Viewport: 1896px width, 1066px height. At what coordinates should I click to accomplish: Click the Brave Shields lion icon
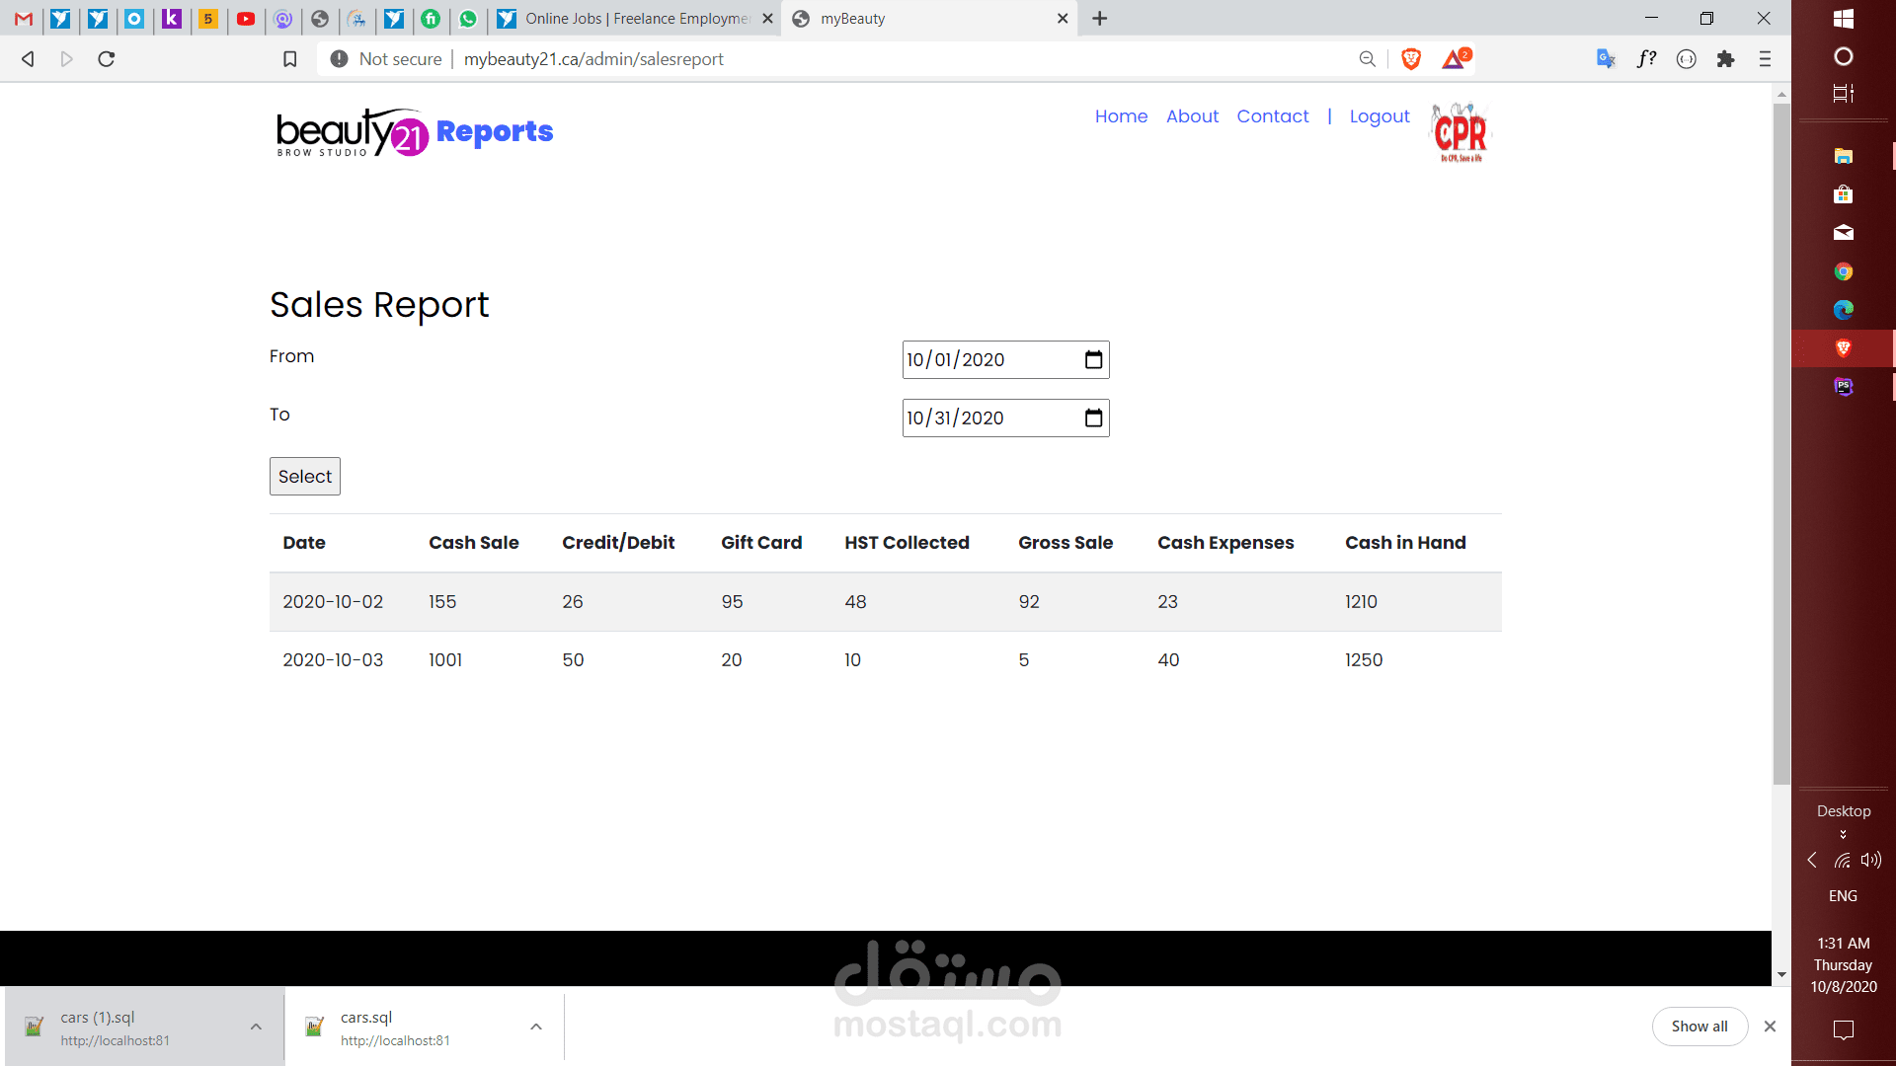point(1411,59)
